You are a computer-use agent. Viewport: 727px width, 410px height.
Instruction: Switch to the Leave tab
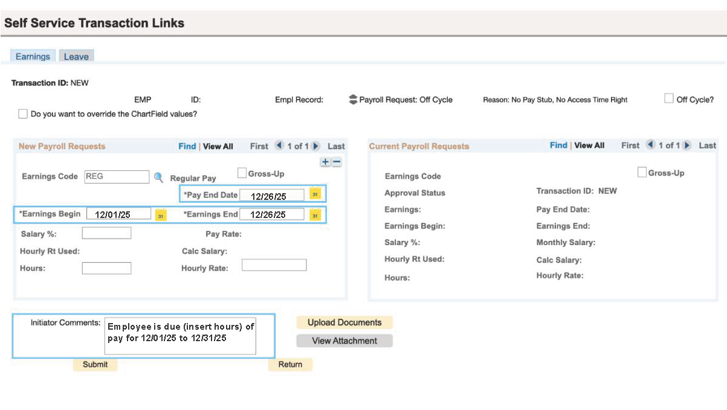point(76,57)
